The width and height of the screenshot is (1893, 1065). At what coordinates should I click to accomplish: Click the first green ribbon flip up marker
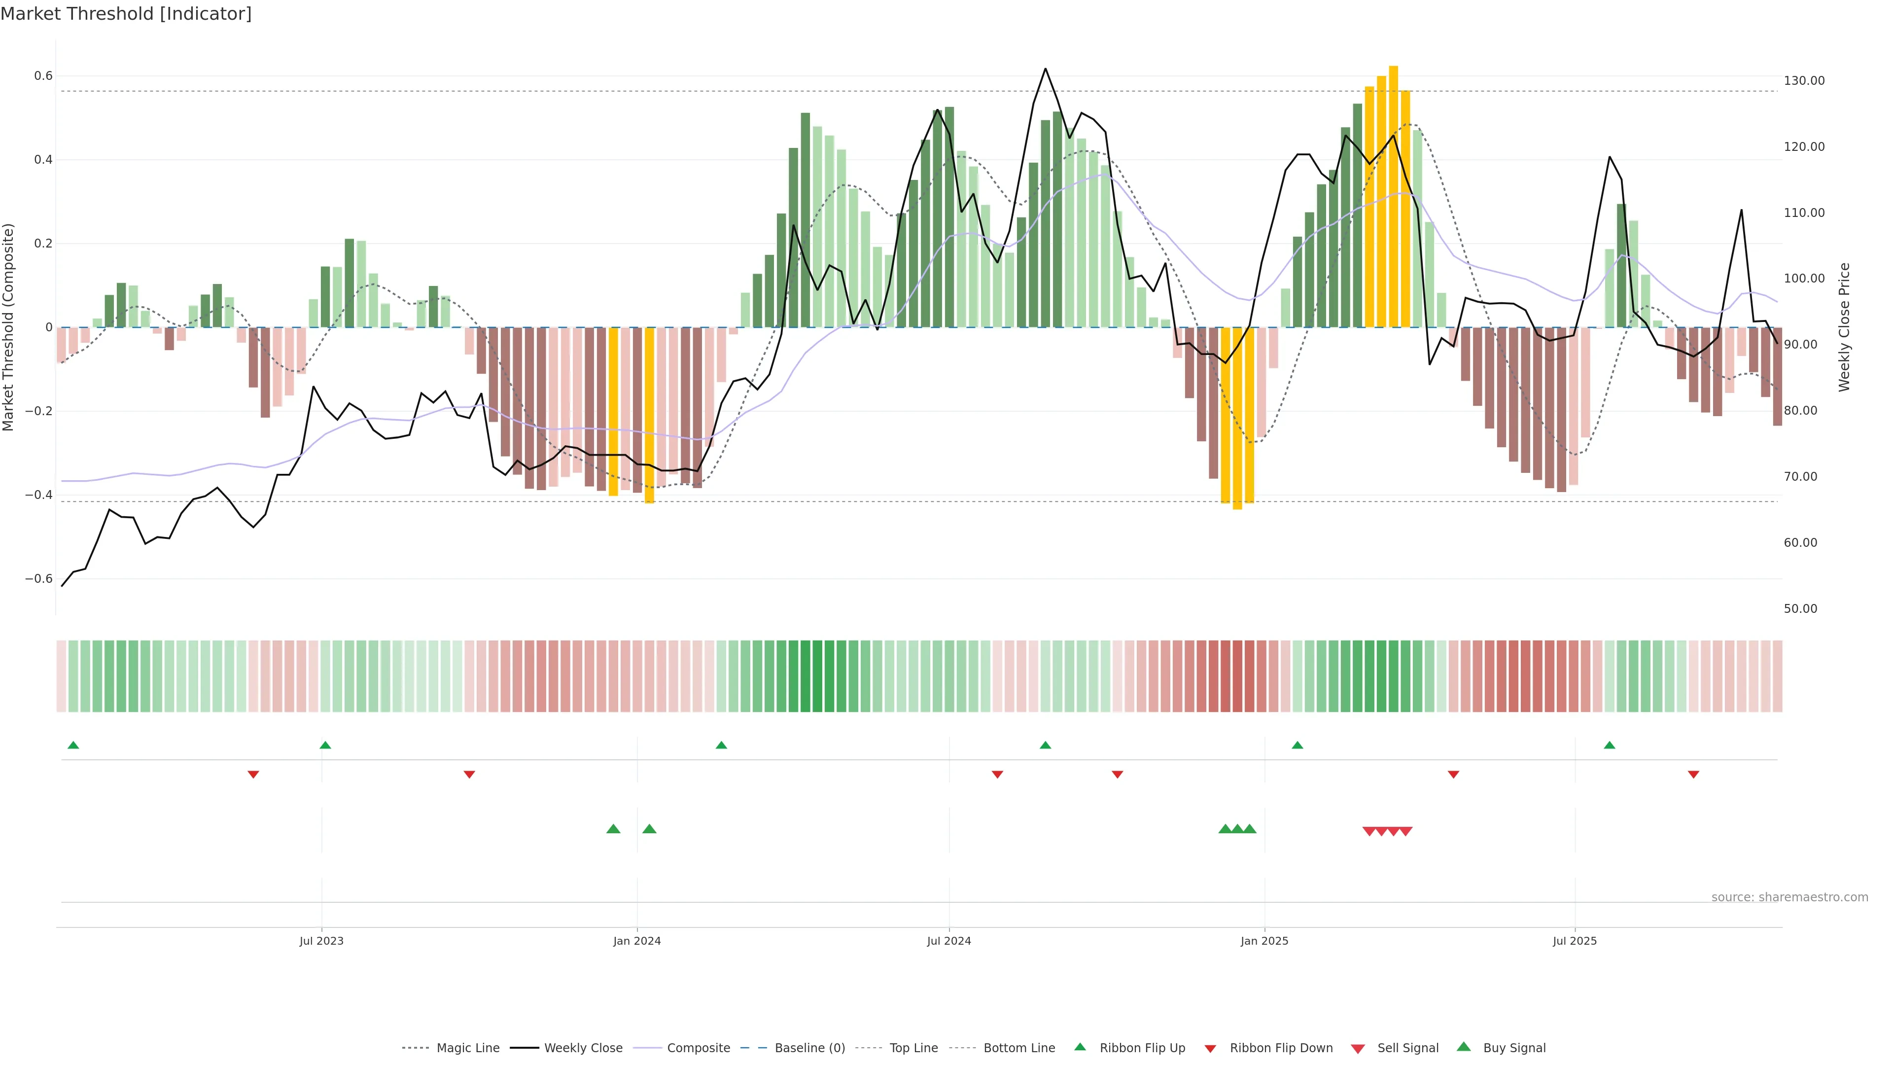(73, 745)
